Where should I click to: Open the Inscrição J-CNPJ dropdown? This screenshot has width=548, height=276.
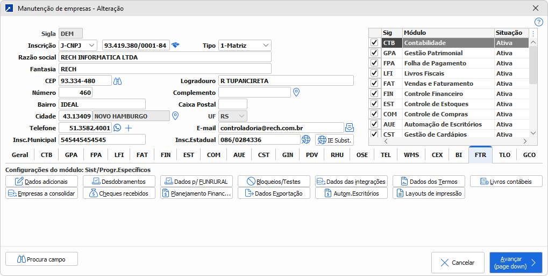(x=77, y=46)
